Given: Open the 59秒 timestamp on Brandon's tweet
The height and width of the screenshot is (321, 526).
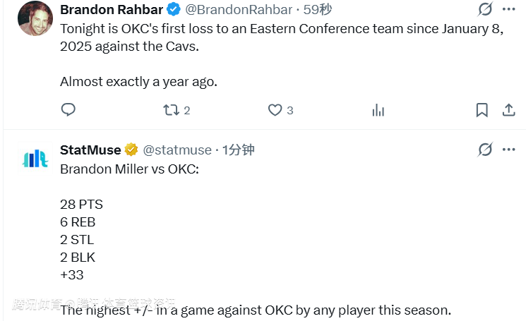Looking at the screenshot, I should pos(318,9).
